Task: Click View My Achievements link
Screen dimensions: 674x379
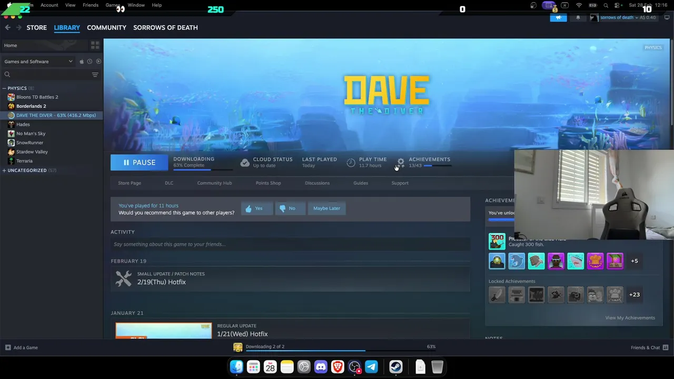Action: tap(630, 318)
